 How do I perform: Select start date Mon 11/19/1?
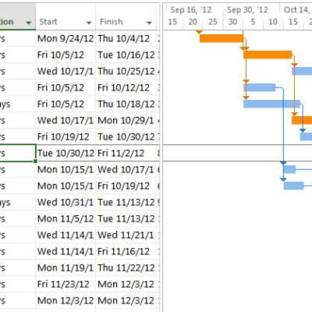(x=66, y=268)
